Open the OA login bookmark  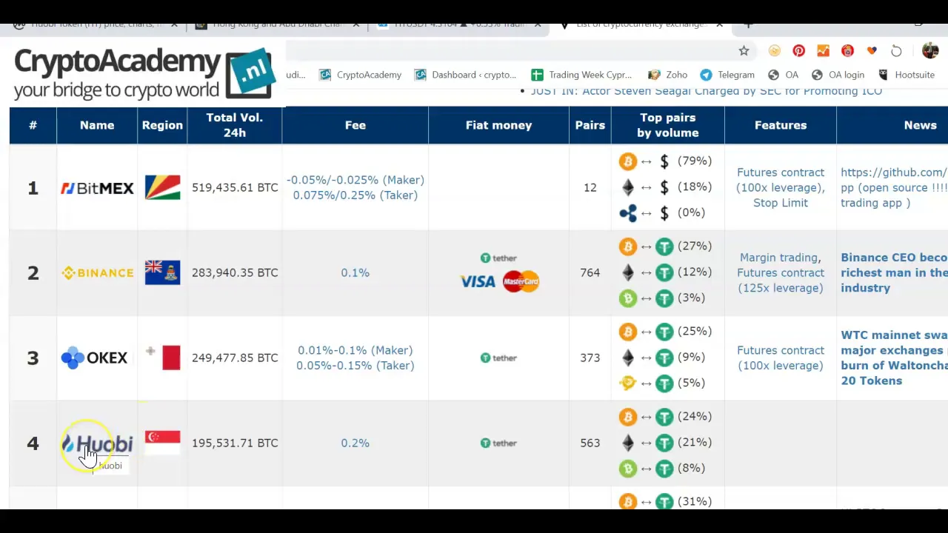(838, 75)
